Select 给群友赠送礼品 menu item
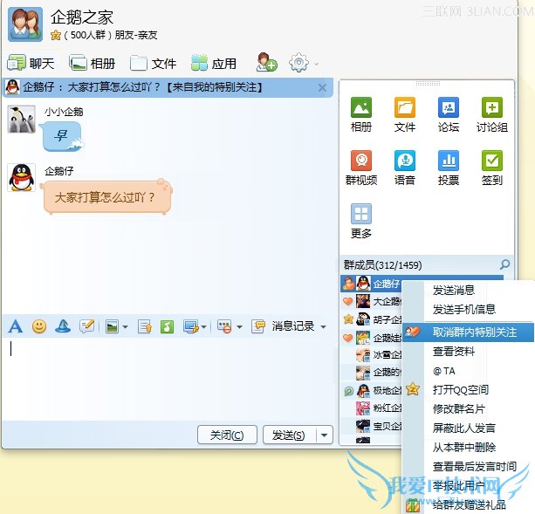Viewport: 535px width, 514px height. pos(469,504)
